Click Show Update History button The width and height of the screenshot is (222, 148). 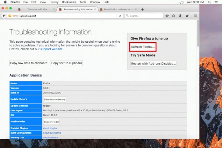tap(55, 100)
